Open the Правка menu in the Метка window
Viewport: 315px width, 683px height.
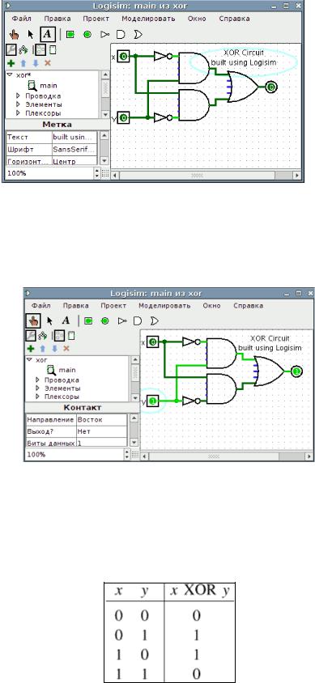(57, 19)
